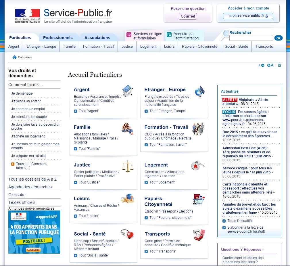Open Tout "Famille" link

click(x=89, y=149)
